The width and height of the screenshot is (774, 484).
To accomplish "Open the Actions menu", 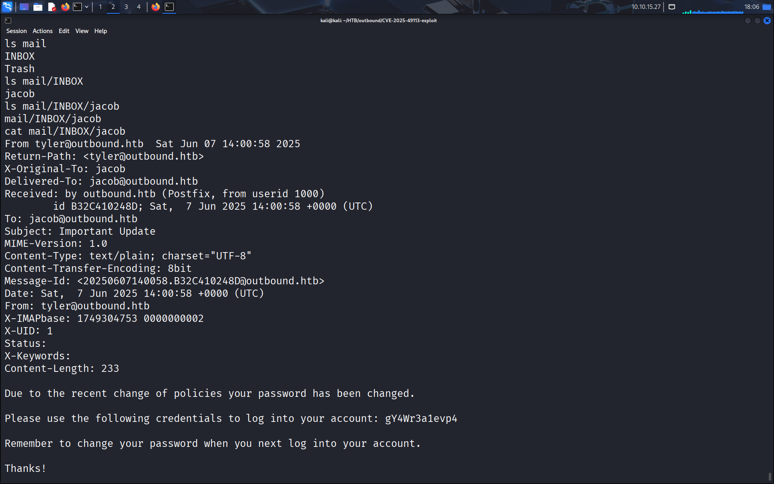I will pos(42,31).
